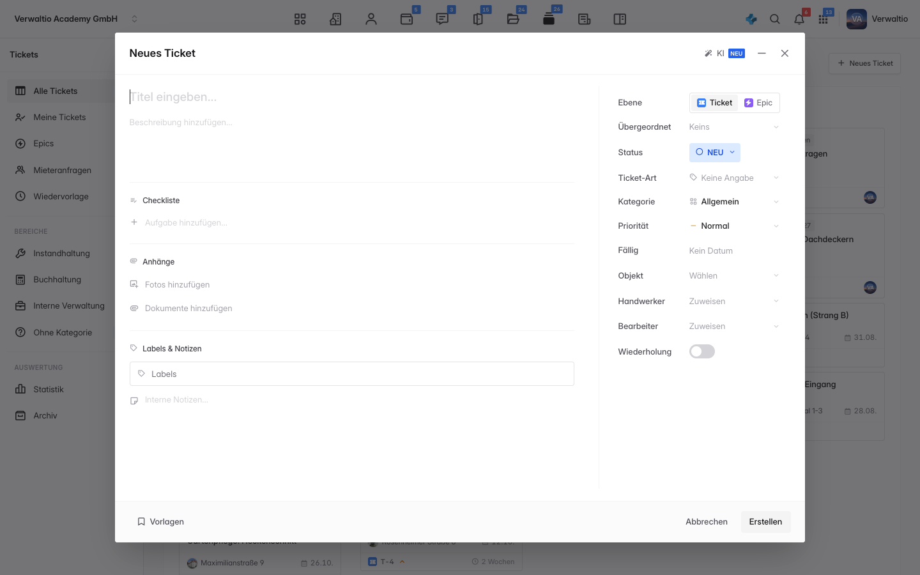The height and width of the screenshot is (575, 920).
Task: Open the Handwerker Zuweisen dropdown
Action: click(735, 302)
